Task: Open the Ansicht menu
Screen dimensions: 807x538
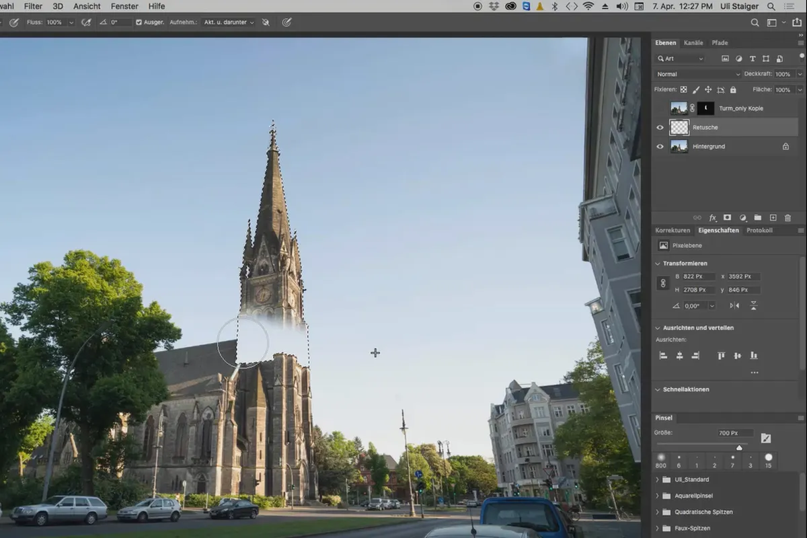Action: (x=87, y=6)
